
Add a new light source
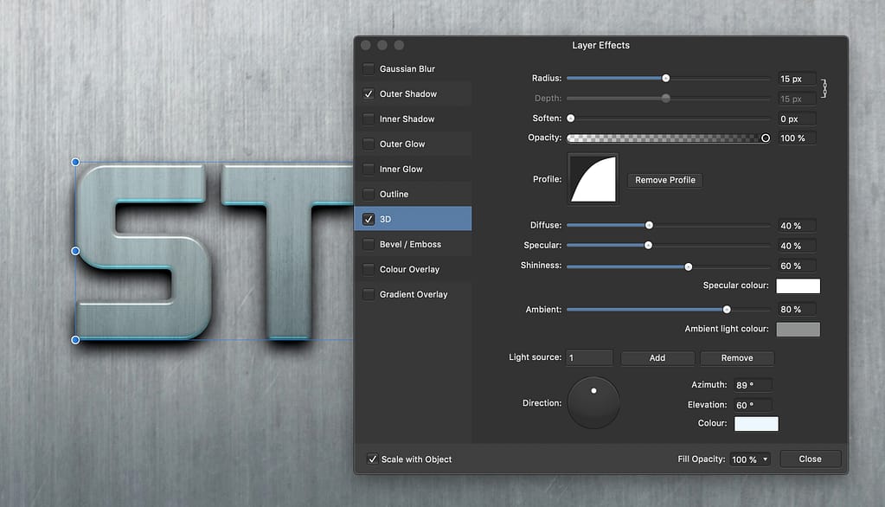[x=657, y=357]
